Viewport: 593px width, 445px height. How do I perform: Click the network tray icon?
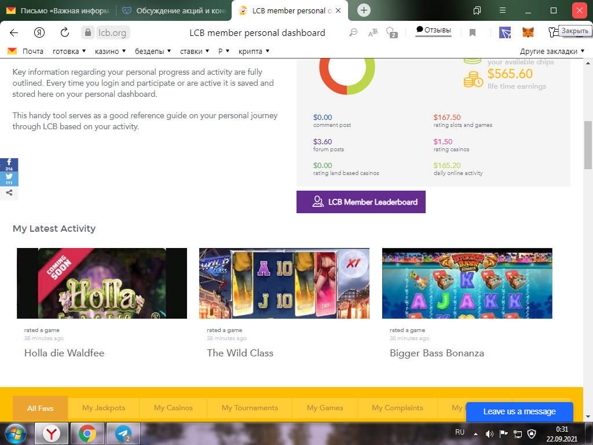517,433
